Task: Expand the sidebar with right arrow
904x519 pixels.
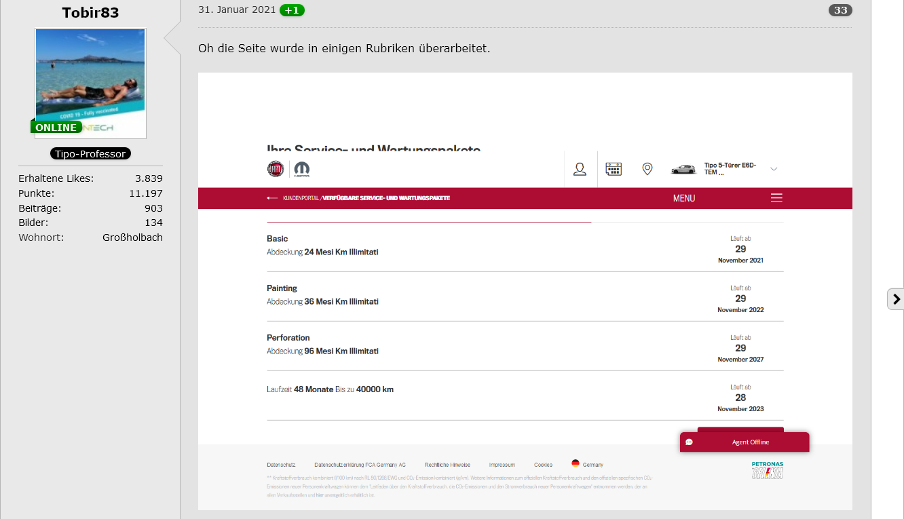Action: coord(896,299)
